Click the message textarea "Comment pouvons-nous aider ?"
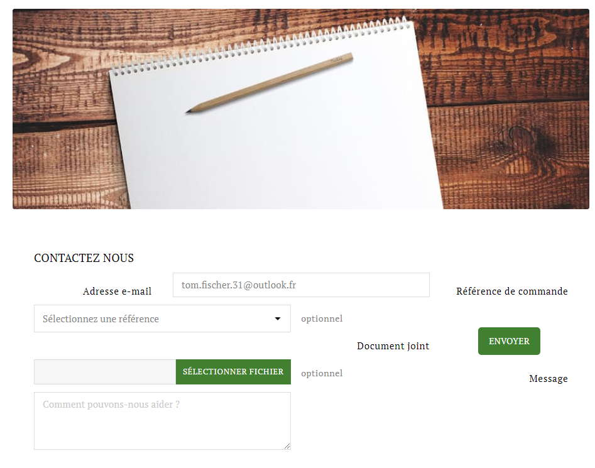 [162, 421]
